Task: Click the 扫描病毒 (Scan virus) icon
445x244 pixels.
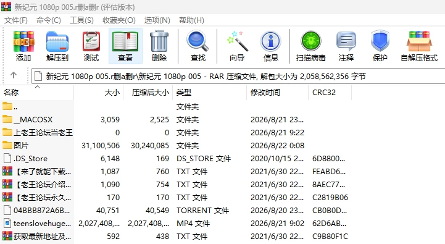Action: pyautogui.click(x=311, y=41)
